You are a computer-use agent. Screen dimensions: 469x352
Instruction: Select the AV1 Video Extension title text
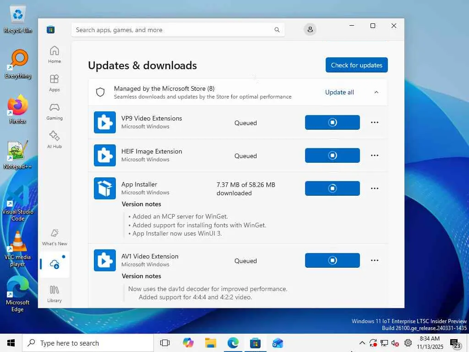(x=150, y=256)
